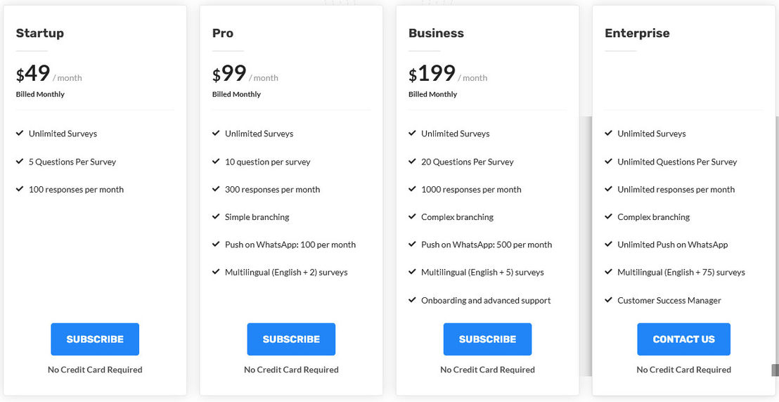Click checkmark next to 1000 responses per month
Viewport: 779px width, 402px height.
tap(412, 189)
